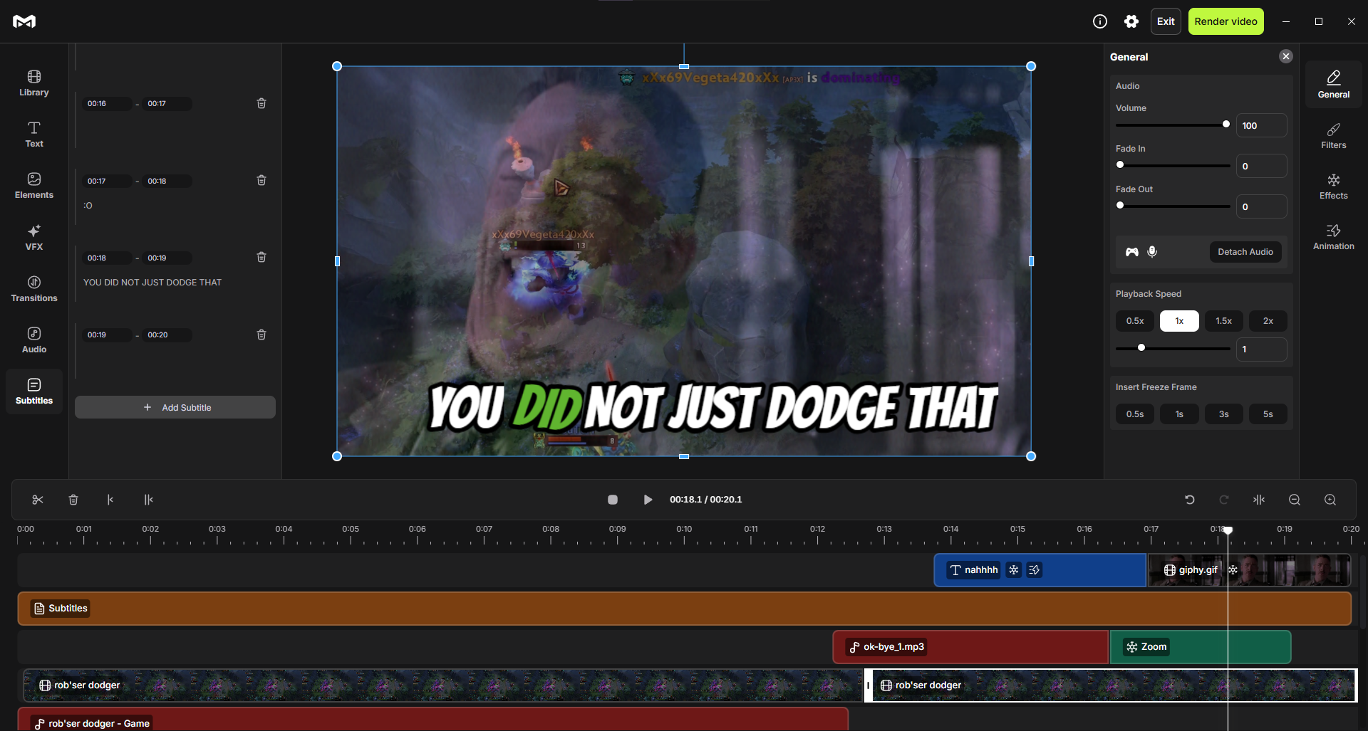This screenshot has height=731, width=1368.
Task: Select the Subtitles track
Action: (684, 609)
